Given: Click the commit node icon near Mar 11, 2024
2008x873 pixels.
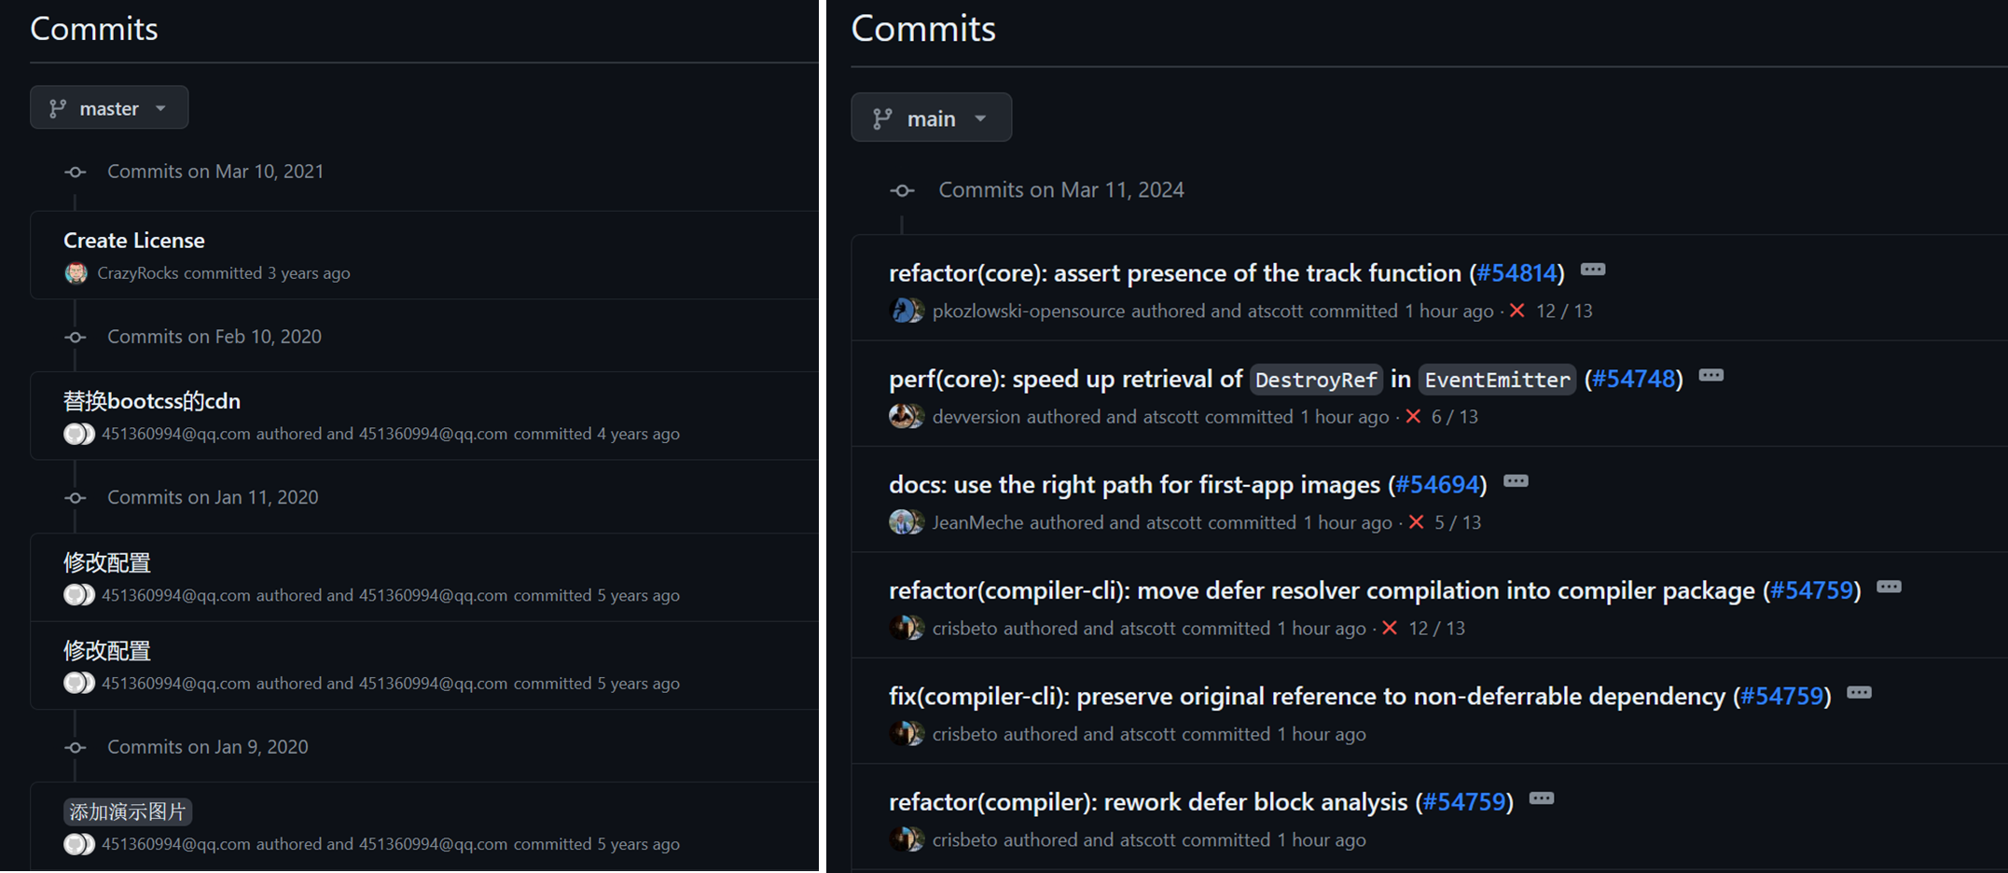Looking at the screenshot, I should point(902,189).
